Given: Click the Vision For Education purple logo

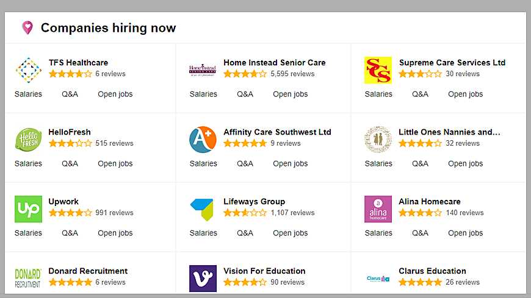Looking at the screenshot, I should [x=203, y=278].
